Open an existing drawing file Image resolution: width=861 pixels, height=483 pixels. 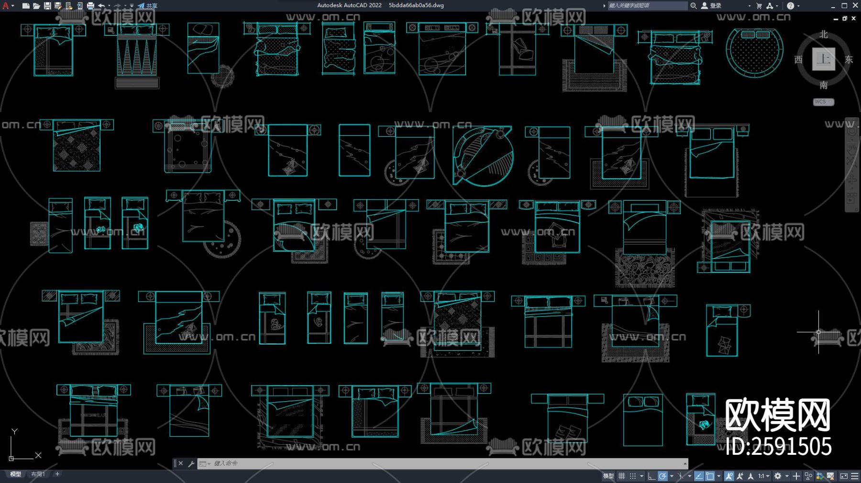point(36,6)
